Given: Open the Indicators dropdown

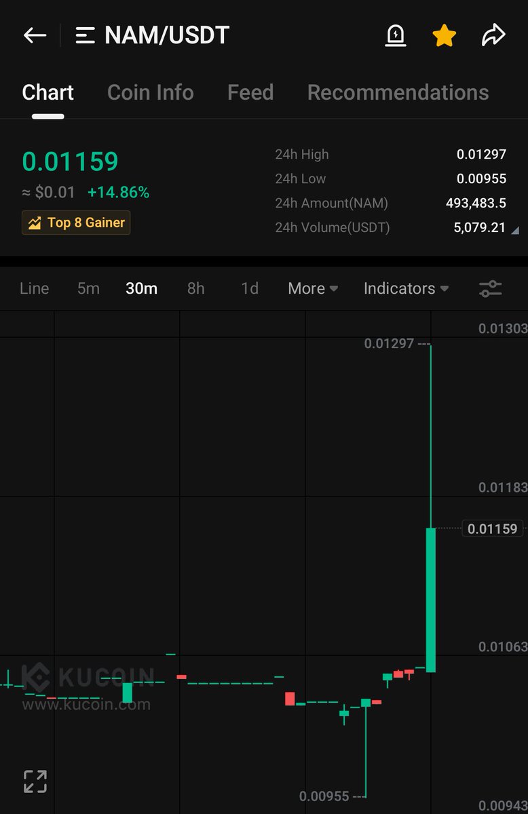Looking at the screenshot, I should pos(406,288).
